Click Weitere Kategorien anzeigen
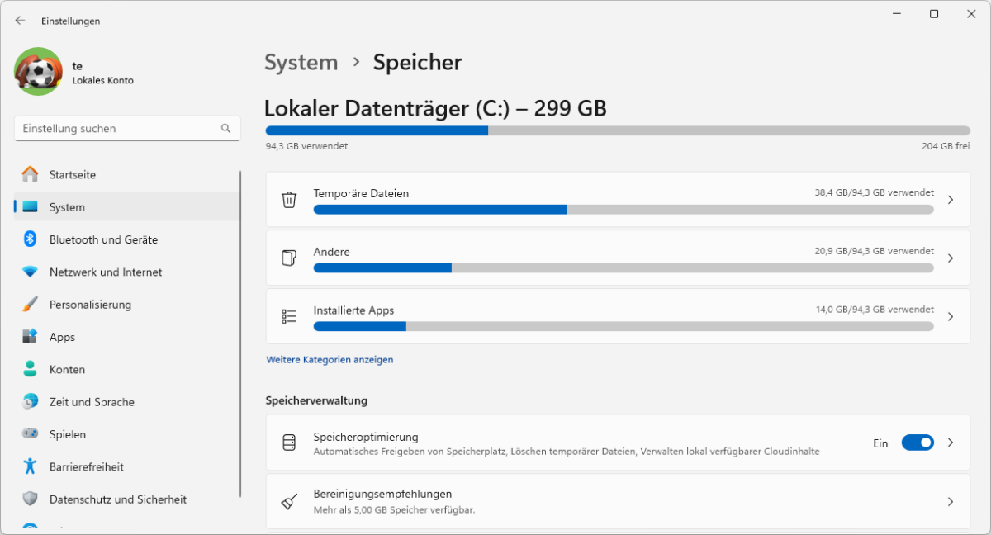This screenshot has height=535, width=991. [330, 359]
